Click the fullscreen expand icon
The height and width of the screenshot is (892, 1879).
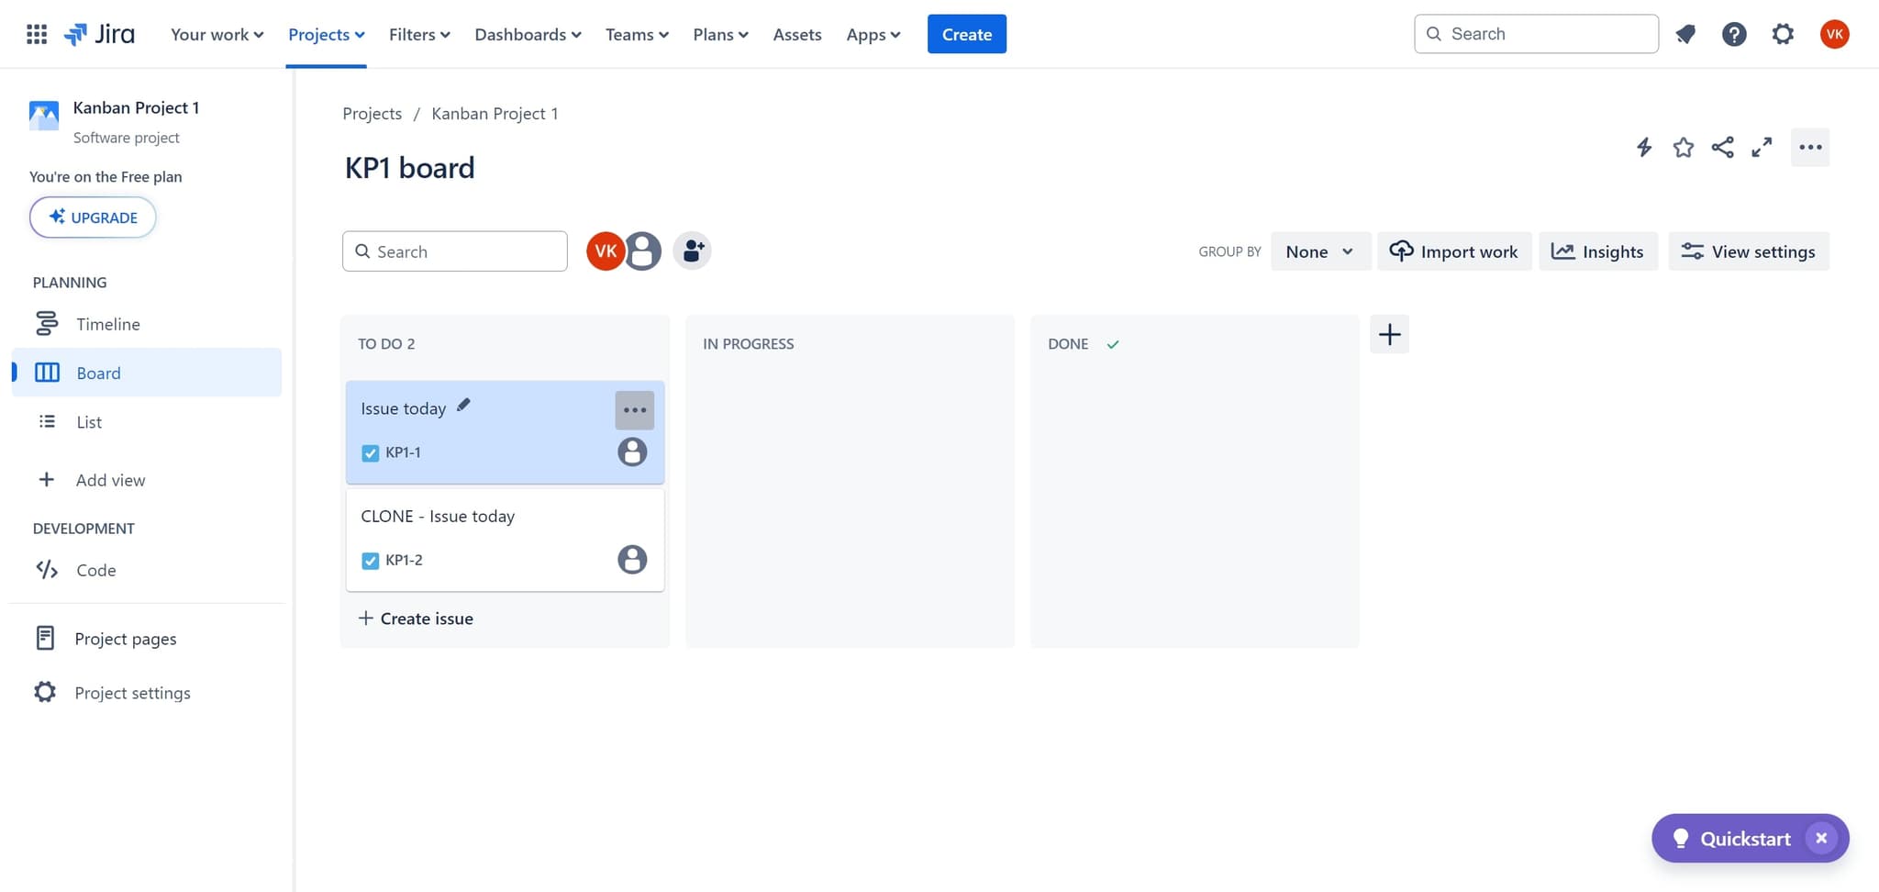(x=1762, y=147)
